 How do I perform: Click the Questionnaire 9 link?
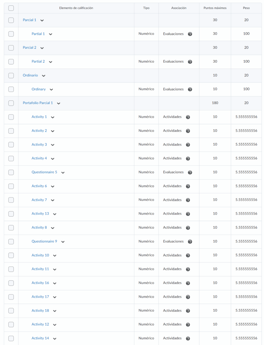click(44, 242)
